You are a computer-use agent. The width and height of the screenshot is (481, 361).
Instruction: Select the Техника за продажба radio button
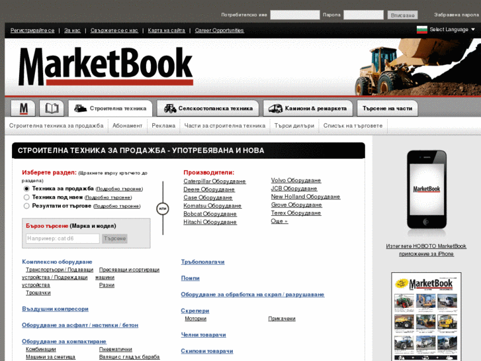[26, 189]
